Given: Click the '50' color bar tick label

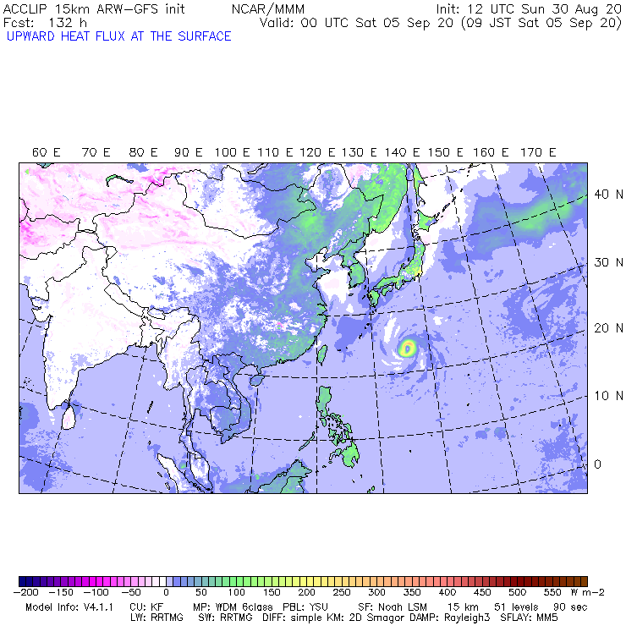Looking at the screenshot, I should pos(201,592).
